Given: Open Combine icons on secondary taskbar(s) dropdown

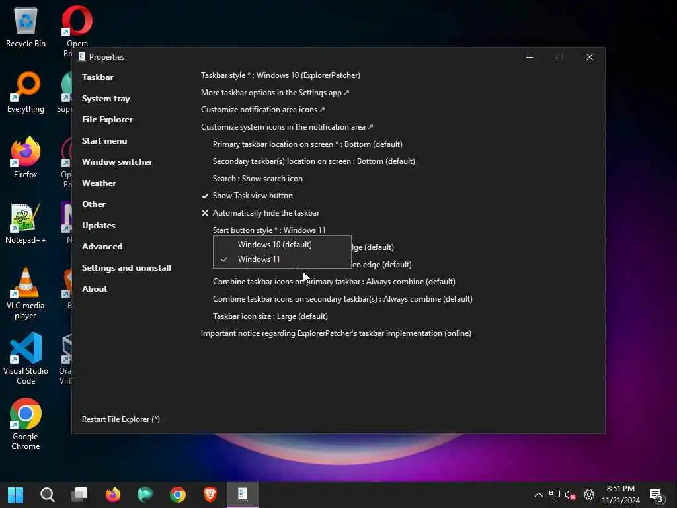Looking at the screenshot, I should pyautogui.click(x=342, y=299).
